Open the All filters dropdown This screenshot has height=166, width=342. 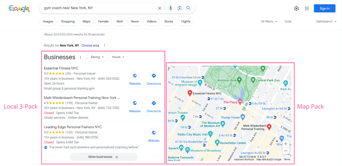point(269,21)
